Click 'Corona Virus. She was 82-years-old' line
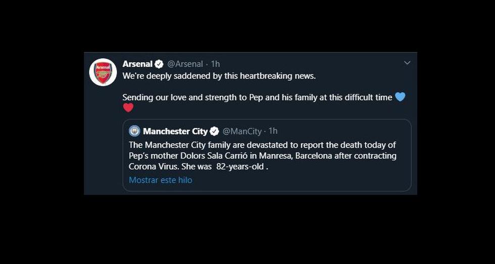This screenshot has width=495, height=264. point(198,167)
